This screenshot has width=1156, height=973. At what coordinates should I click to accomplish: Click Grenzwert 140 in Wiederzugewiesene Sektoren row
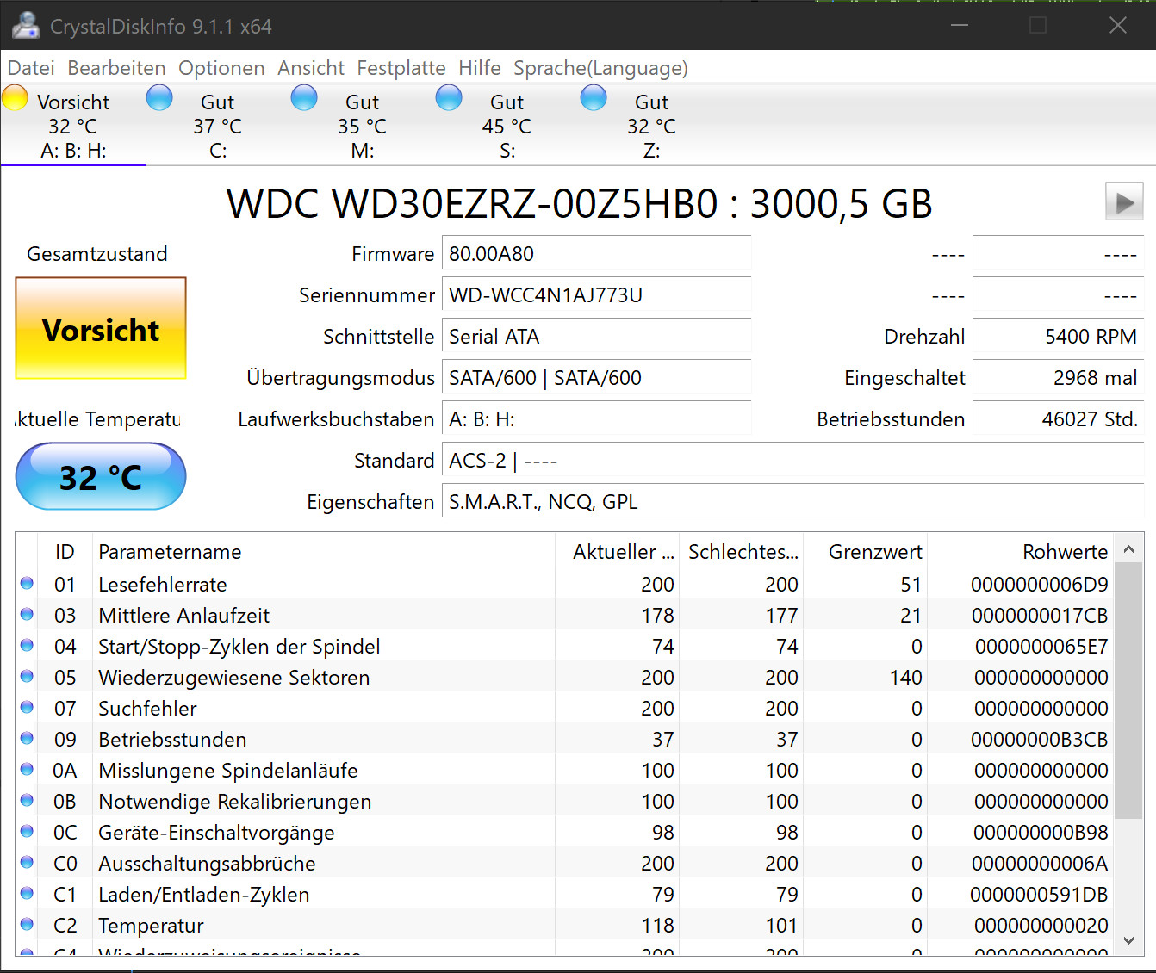[x=905, y=678]
